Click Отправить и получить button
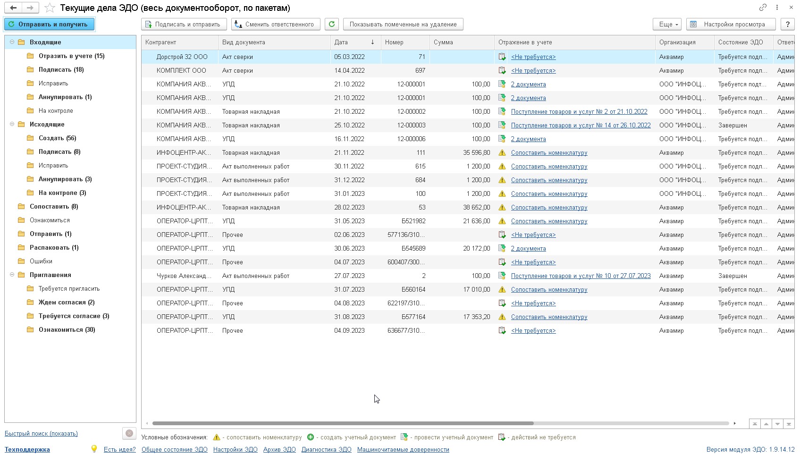The height and width of the screenshot is (454, 800). (49, 24)
